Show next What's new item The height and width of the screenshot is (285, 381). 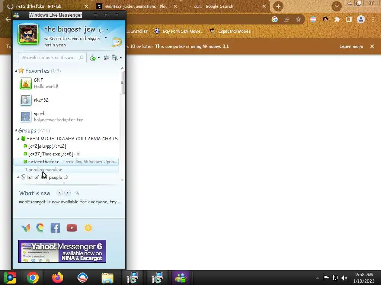tap(68, 193)
